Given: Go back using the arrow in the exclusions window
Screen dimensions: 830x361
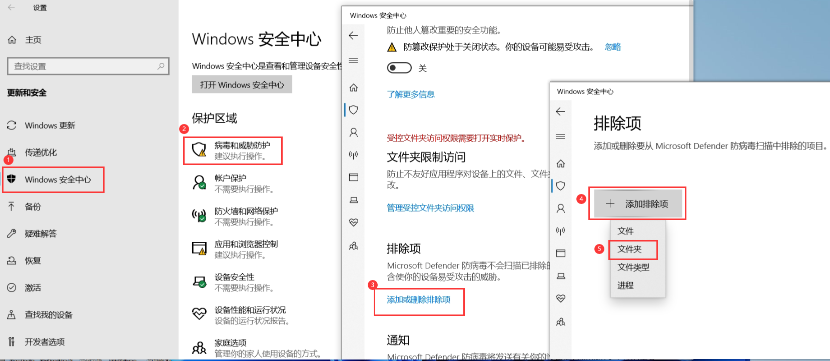Looking at the screenshot, I should pos(560,111).
